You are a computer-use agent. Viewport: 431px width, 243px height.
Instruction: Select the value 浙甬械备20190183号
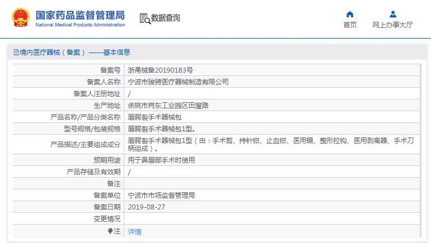click(x=160, y=70)
